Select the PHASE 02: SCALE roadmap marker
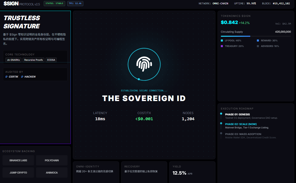This screenshot has height=183, width=296. pyautogui.click(x=221, y=124)
